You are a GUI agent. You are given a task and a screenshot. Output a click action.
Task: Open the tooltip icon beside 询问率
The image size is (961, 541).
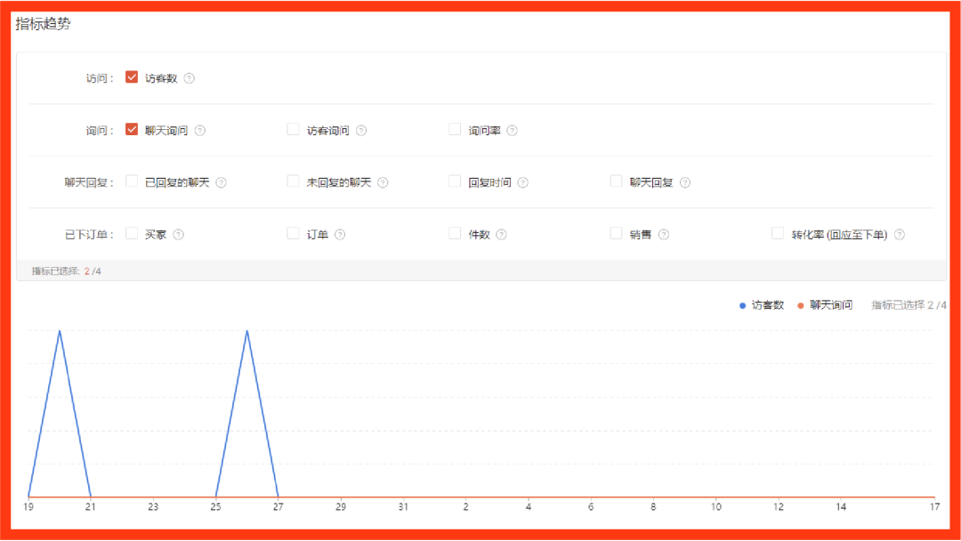513,130
